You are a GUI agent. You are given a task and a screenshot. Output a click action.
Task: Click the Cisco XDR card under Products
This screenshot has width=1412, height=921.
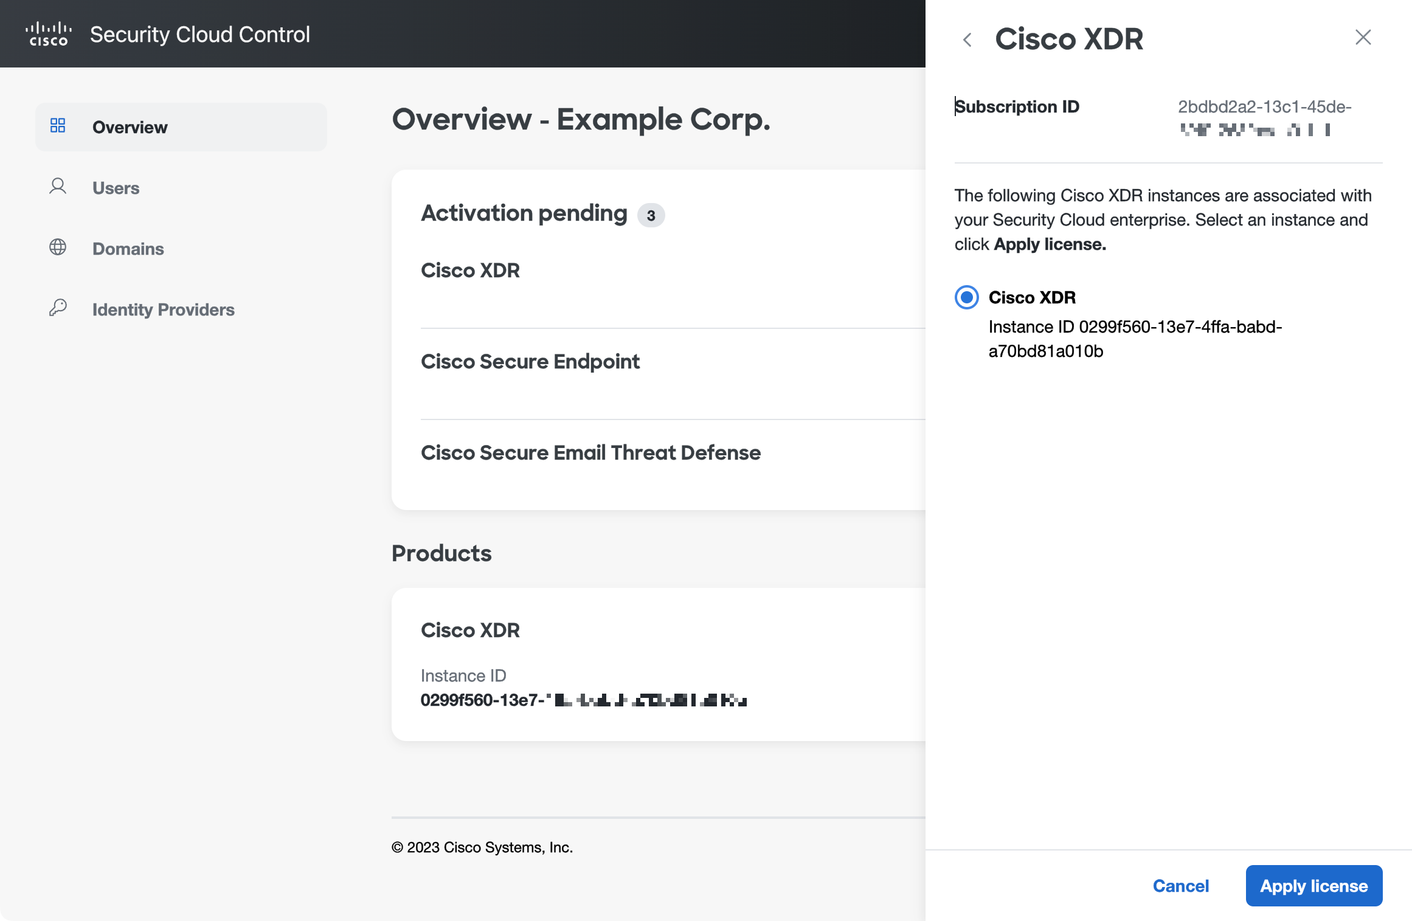coord(659,664)
